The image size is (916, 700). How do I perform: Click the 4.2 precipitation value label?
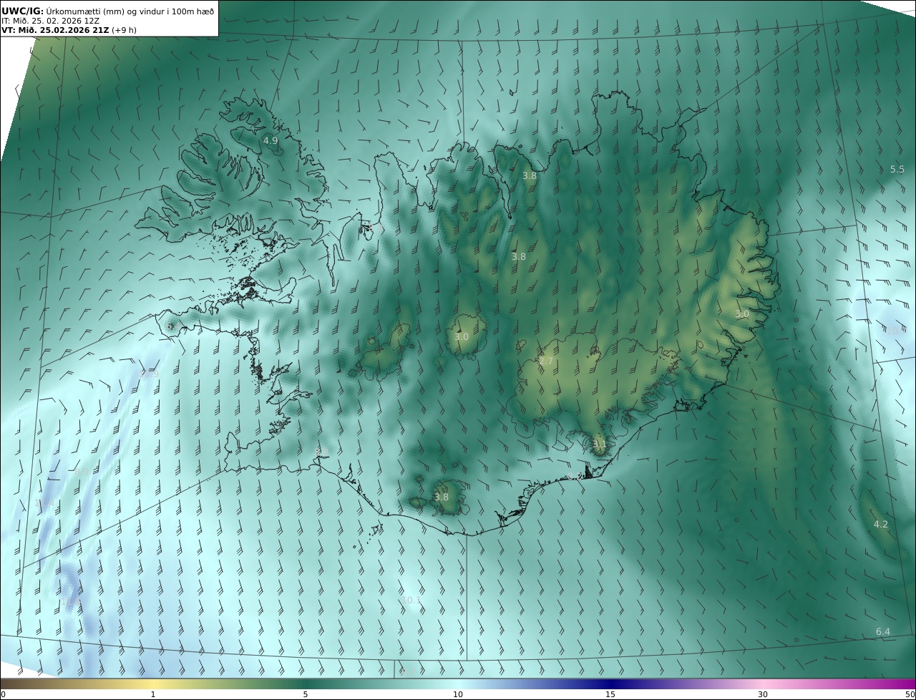(881, 525)
